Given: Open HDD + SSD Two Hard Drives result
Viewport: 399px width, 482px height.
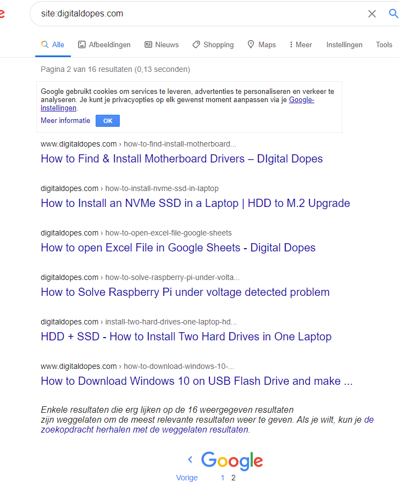Looking at the screenshot, I should [x=186, y=337].
